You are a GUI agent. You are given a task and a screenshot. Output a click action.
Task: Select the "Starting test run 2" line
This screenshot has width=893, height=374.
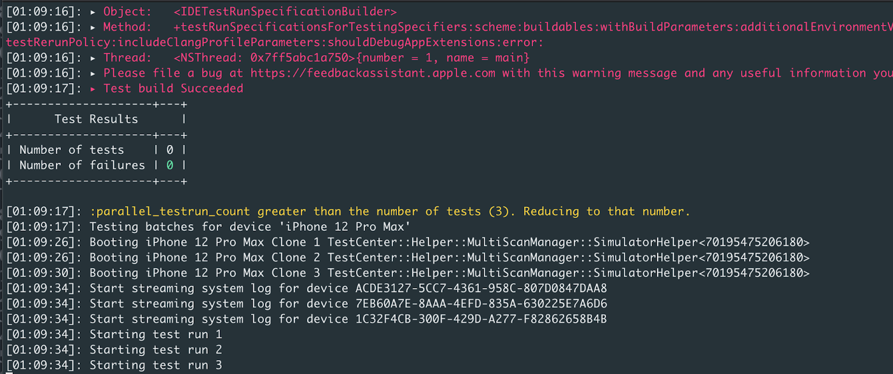156,350
